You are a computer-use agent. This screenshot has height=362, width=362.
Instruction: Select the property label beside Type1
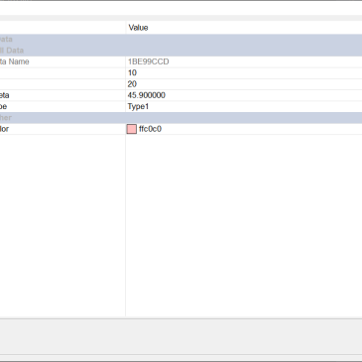point(62,106)
